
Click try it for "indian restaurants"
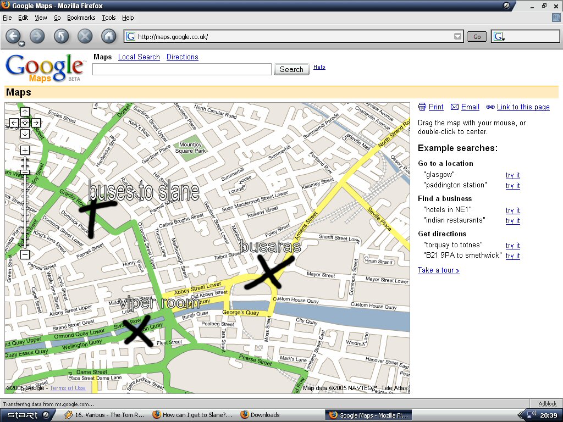click(513, 221)
